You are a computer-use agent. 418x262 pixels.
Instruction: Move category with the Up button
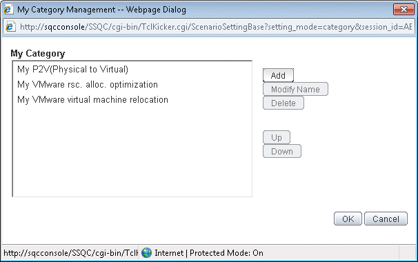point(277,137)
